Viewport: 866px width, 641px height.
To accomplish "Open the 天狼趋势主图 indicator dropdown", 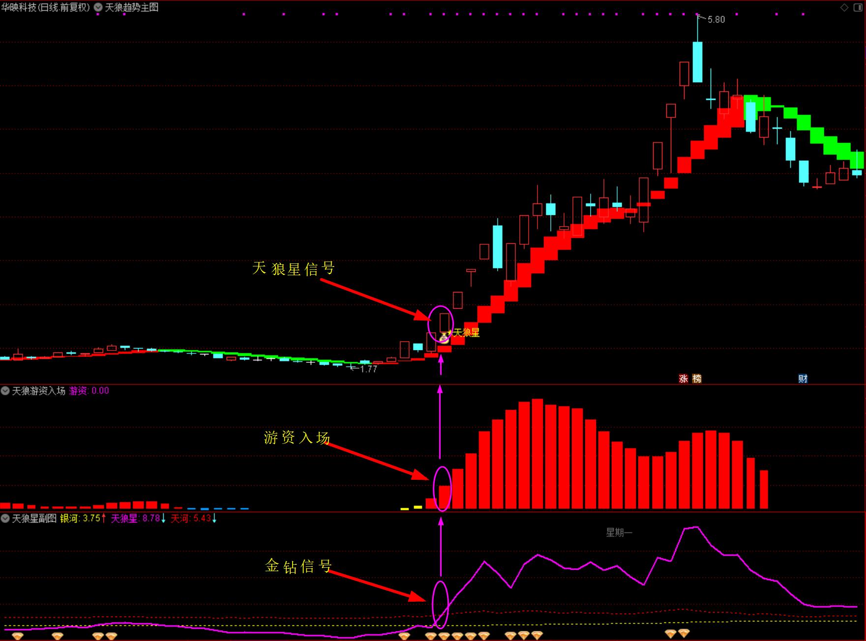I will click(98, 7).
